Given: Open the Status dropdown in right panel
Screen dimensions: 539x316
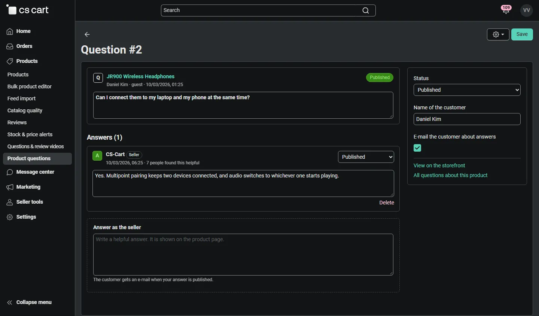Looking at the screenshot, I should (x=467, y=90).
